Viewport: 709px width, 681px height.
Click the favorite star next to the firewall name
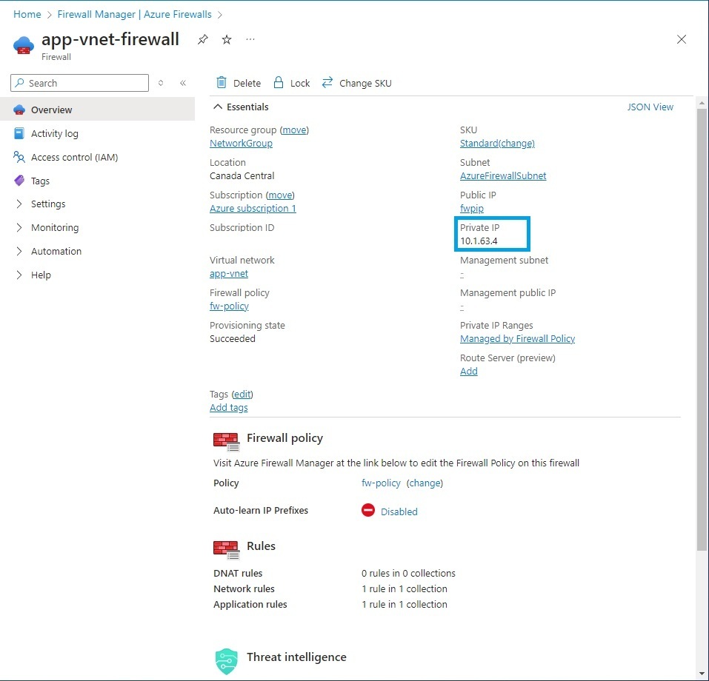(226, 39)
